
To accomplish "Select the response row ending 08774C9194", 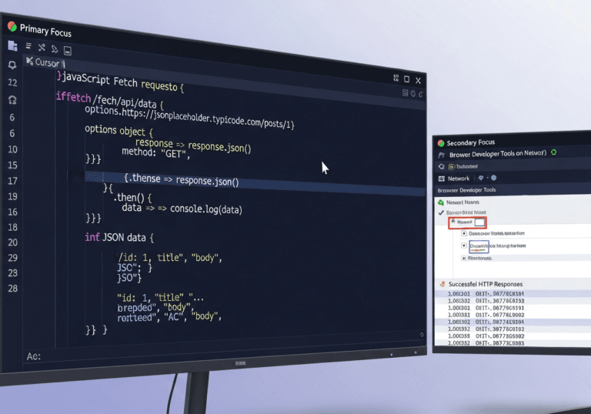I will 513,322.
